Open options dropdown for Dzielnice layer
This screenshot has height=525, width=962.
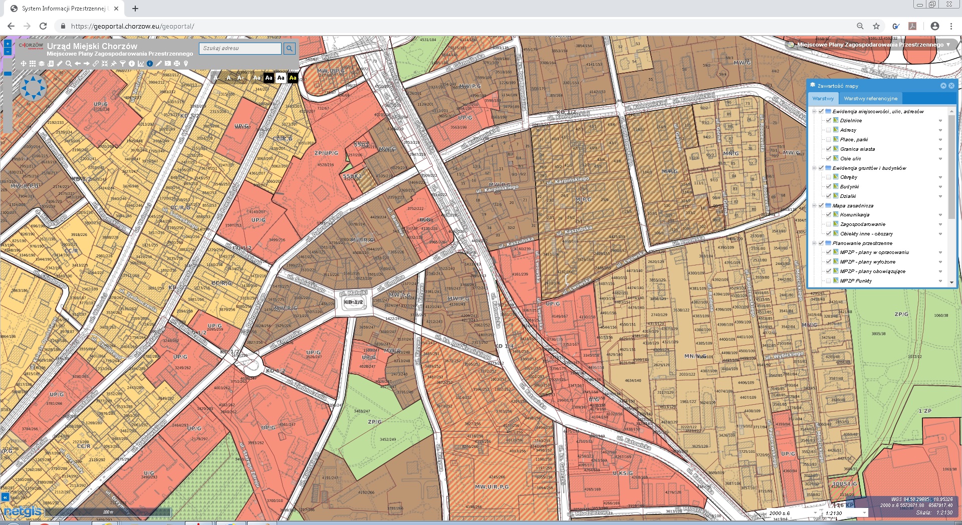(940, 121)
